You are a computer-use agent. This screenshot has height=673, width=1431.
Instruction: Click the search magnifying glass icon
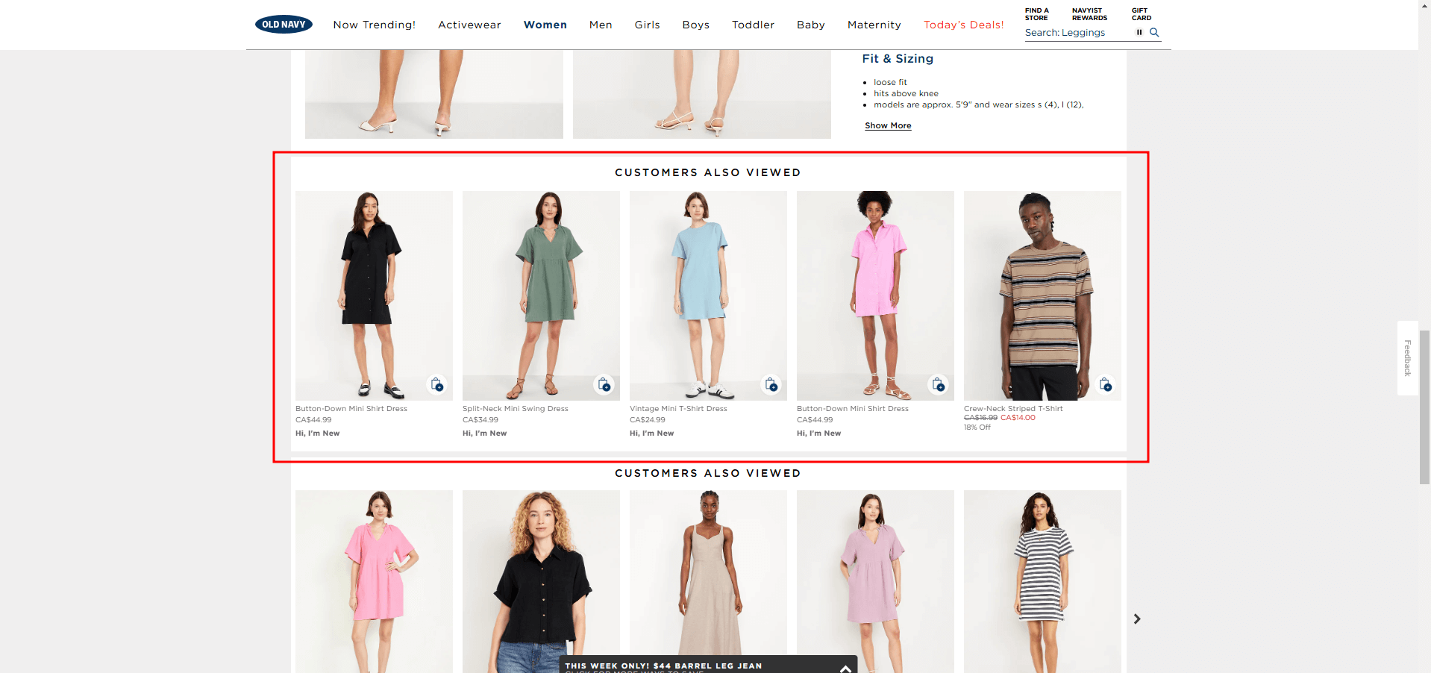pos(1153,32)
